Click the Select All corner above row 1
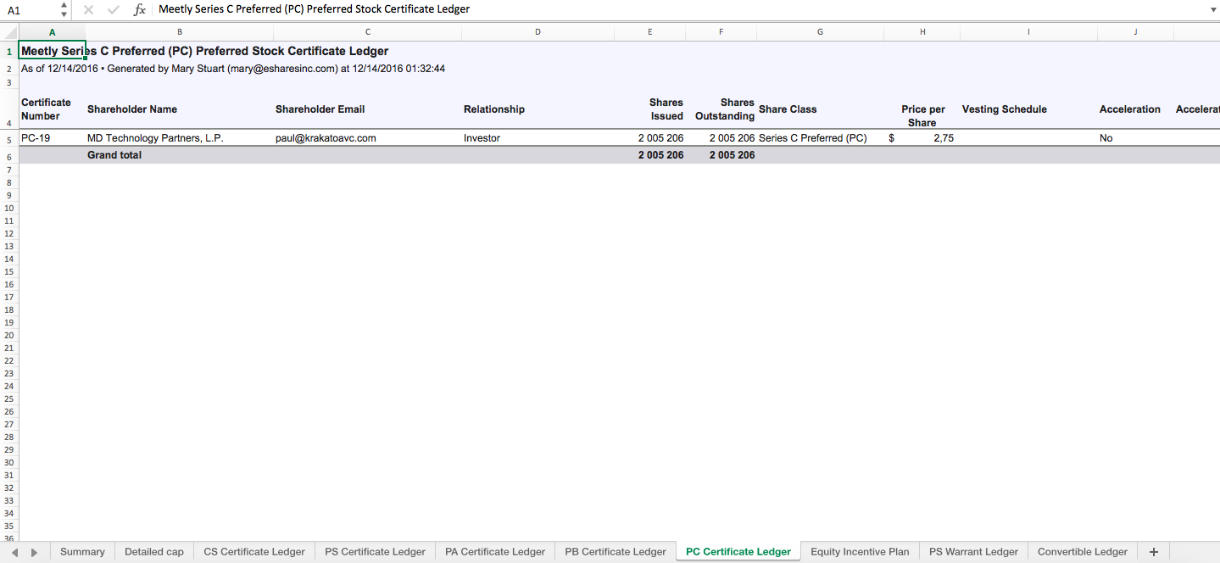1220x563 pixels. click(9, 32)
